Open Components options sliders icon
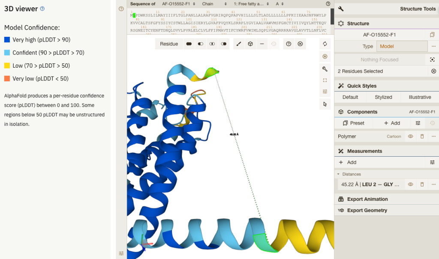Viewport: 439px width, 259px height. (x=418, y=123)
